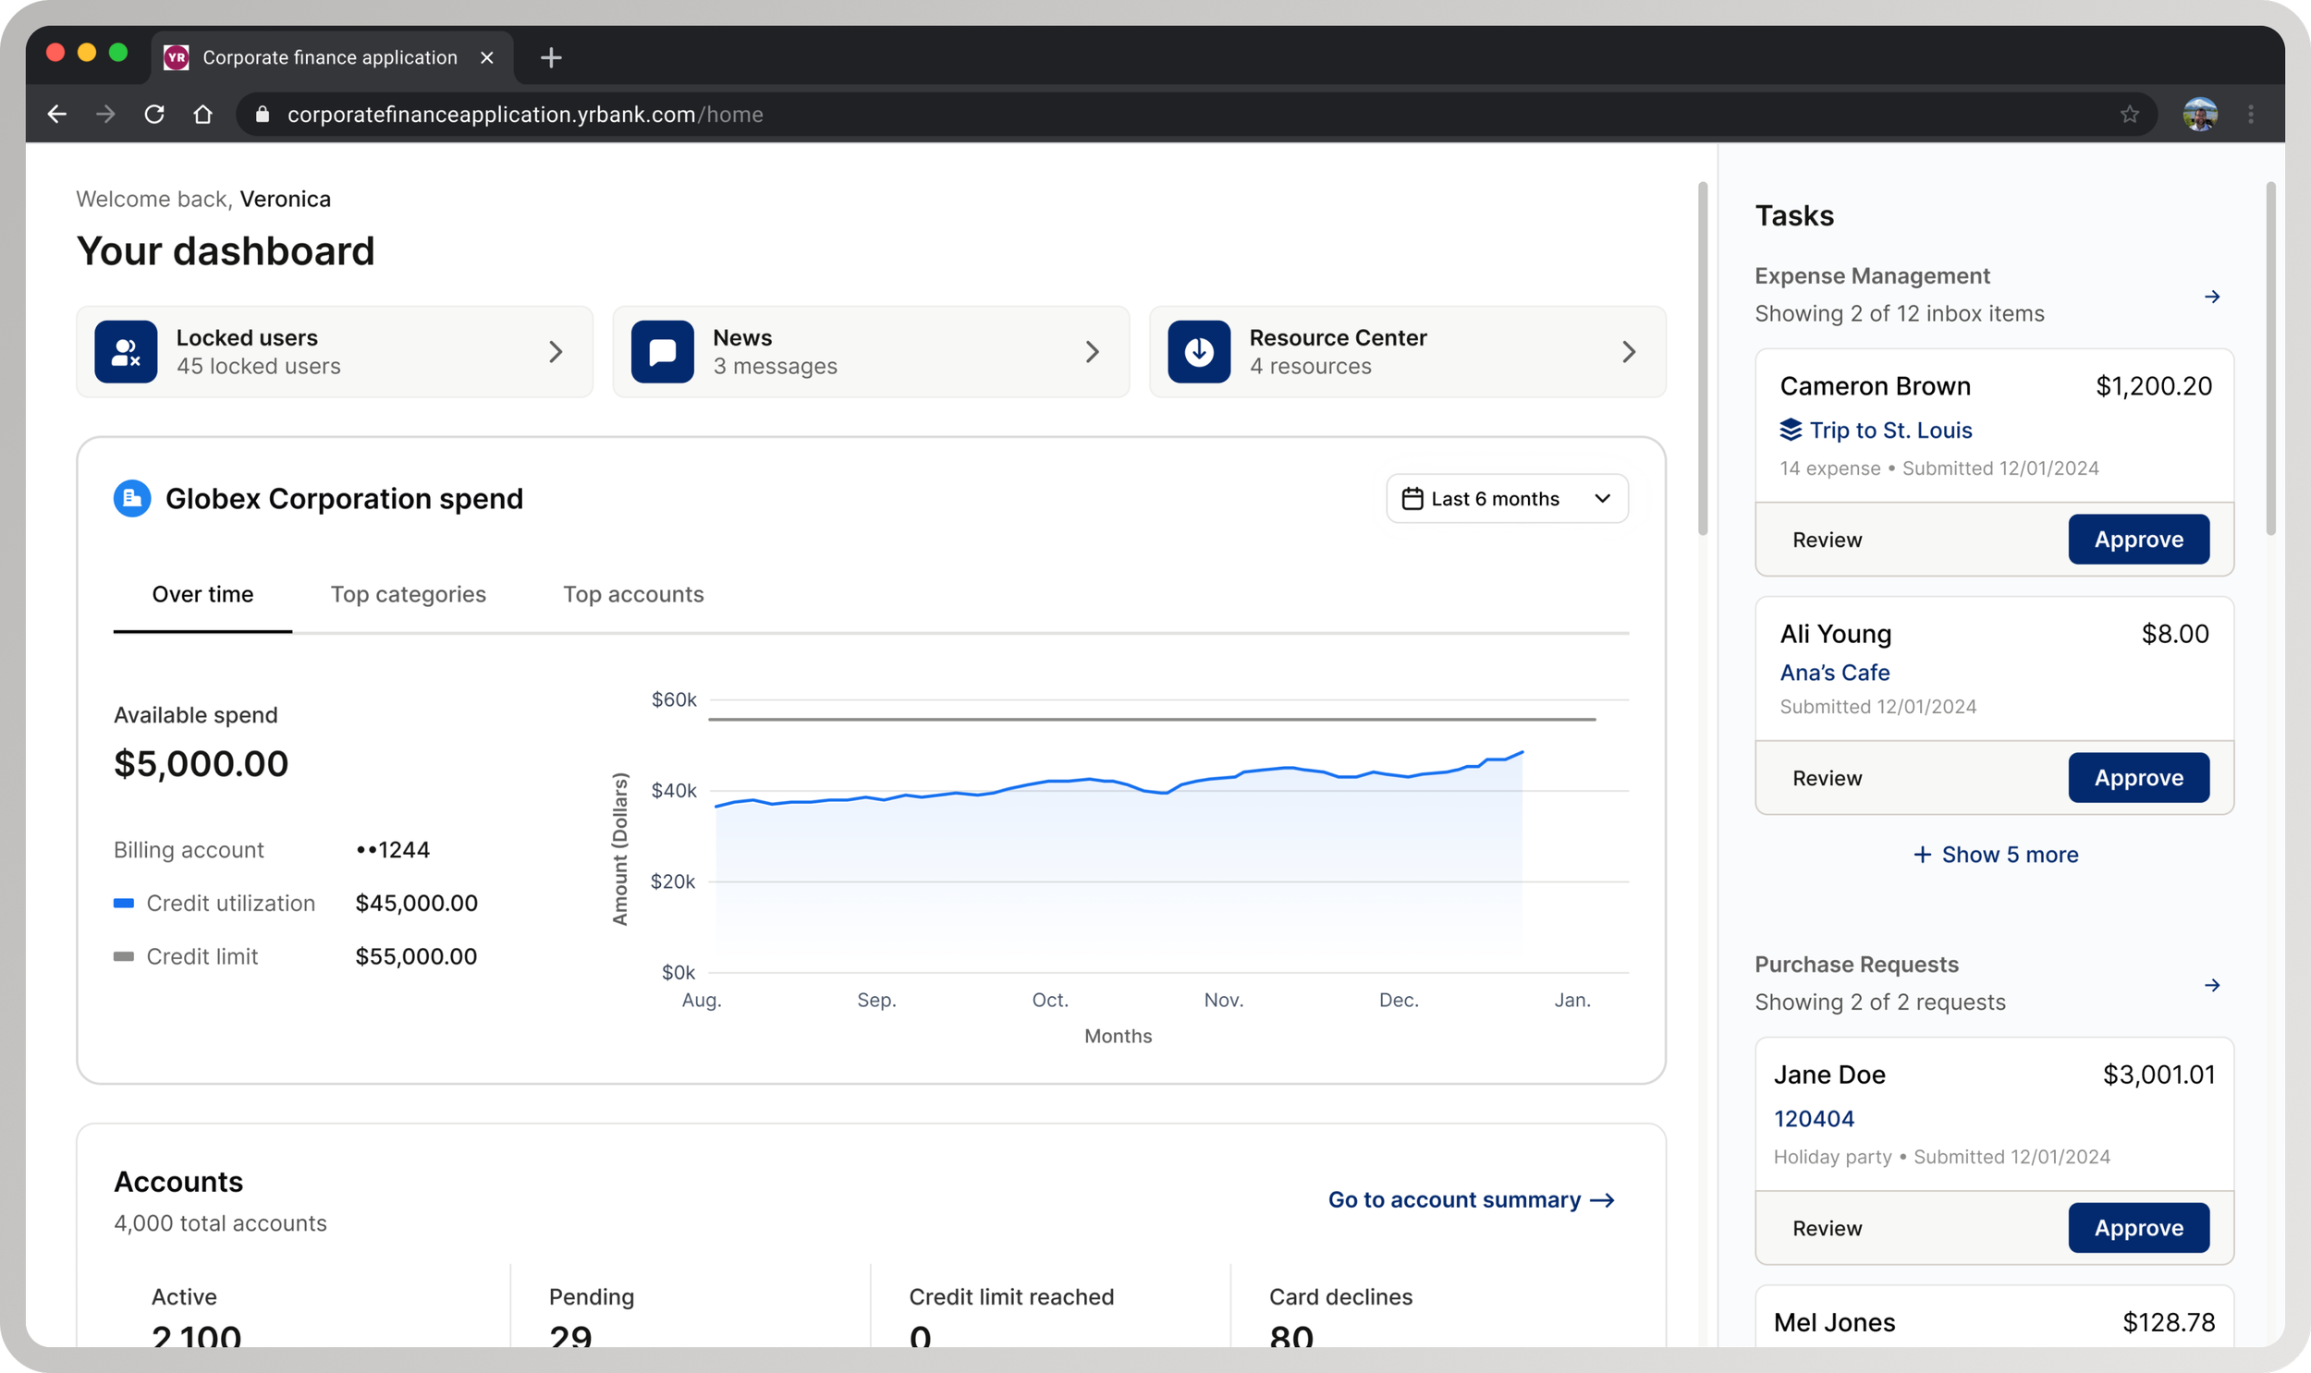Click the browser address bar URL
Image resolution: width=2311 pixels, height=1373 pixels.
coord(525,114)
